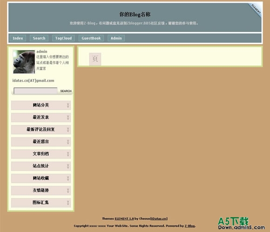Click the admin username text
This screenshot has height=232, width=270.
(x=42, y=52)
